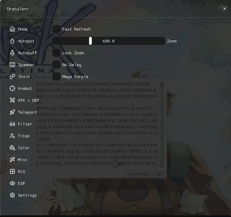Screen dimensions: 231x217
Task: Open the Home tab label
Action: [x=23, y=29]
